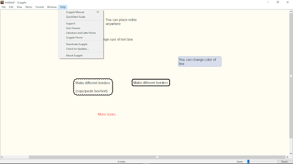This screenshot has width=293, height=164.
Task: Open the Window menu
Action: (52, 7)
